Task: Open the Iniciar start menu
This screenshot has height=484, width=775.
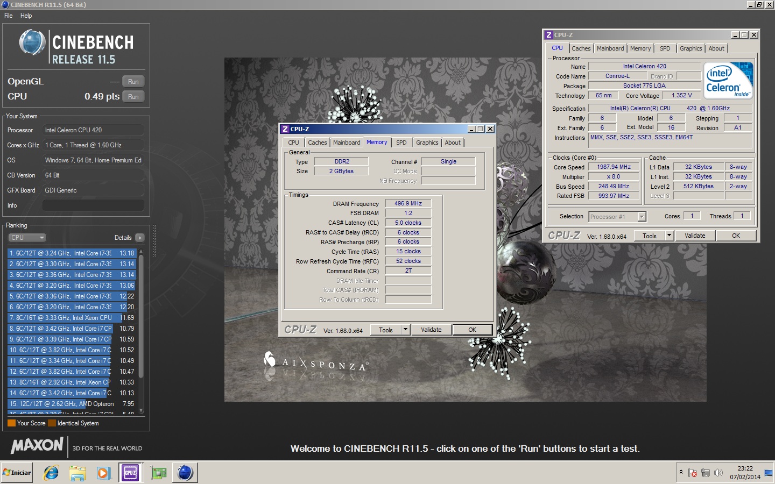Action: pyautogui.click(x=17, y=473)
